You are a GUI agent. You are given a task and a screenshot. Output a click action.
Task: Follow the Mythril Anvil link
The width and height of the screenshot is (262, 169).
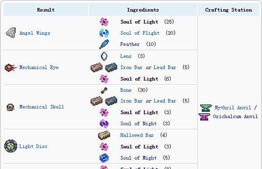click(233, 108)
